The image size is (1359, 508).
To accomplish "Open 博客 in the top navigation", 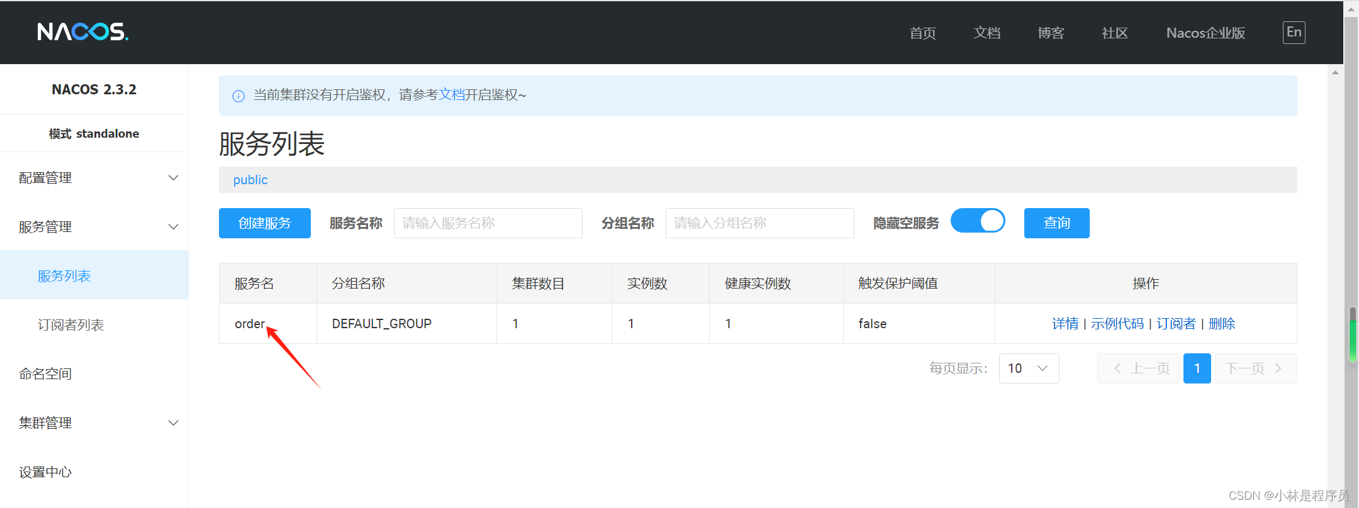I will tap(1051, 33).
